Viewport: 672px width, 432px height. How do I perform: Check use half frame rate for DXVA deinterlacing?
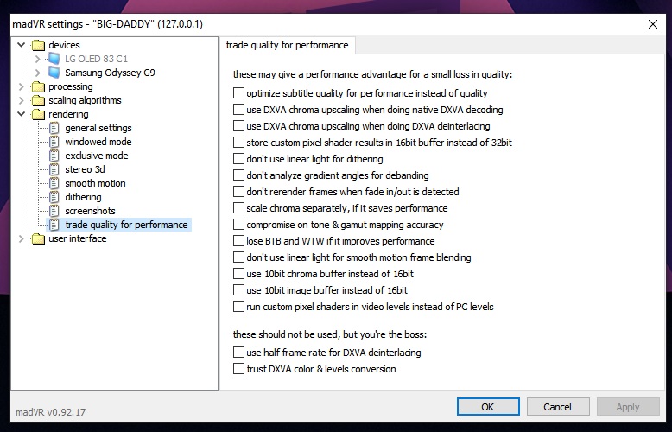238,353
